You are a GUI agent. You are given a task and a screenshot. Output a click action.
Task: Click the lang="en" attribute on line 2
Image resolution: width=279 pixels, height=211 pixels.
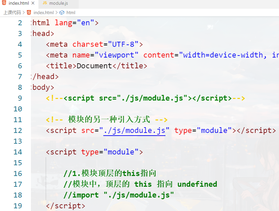(74, 23)
